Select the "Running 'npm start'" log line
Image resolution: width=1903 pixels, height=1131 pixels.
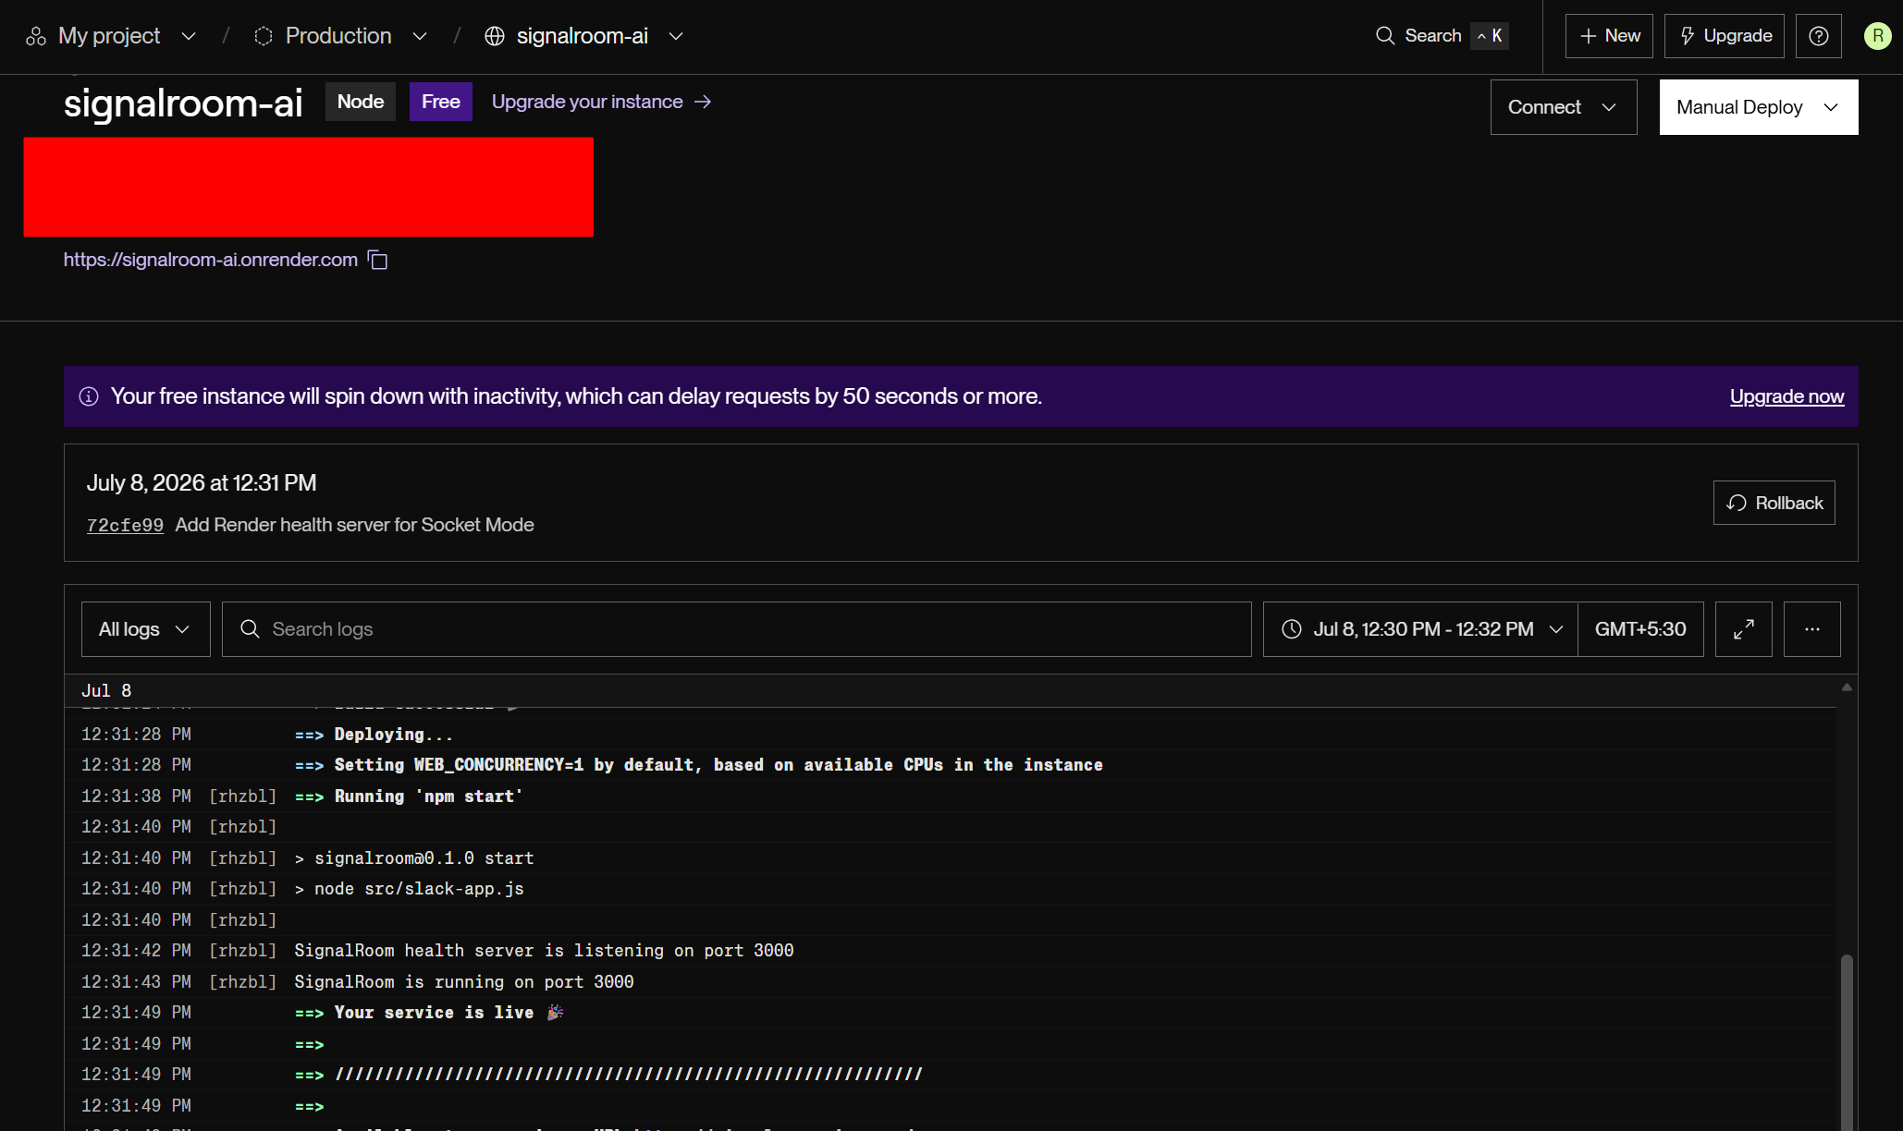click(950, 797)
